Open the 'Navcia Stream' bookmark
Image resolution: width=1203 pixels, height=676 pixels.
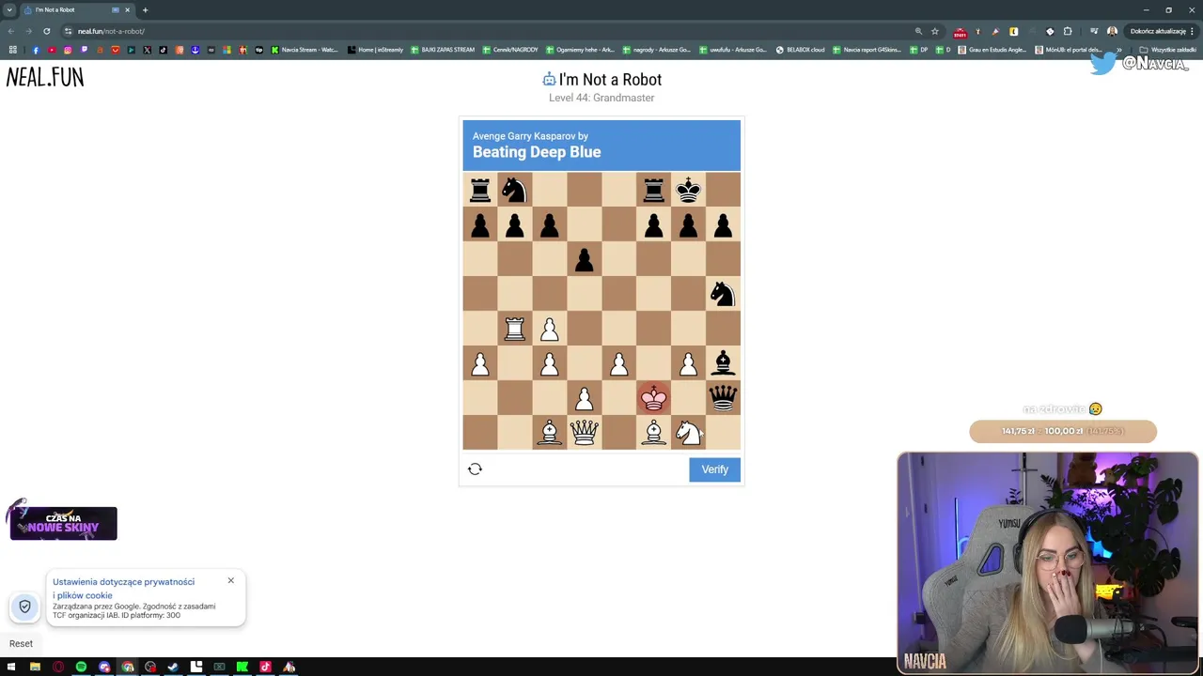305,50
